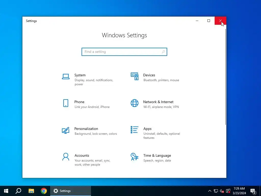This screenshot has height=196, width=261.
Task: Open the Apps settings label
Action: [x=148, y=129]
